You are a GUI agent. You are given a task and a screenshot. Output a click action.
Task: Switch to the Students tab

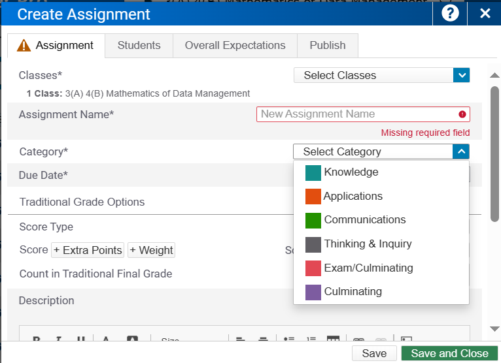tap(139, 46)
